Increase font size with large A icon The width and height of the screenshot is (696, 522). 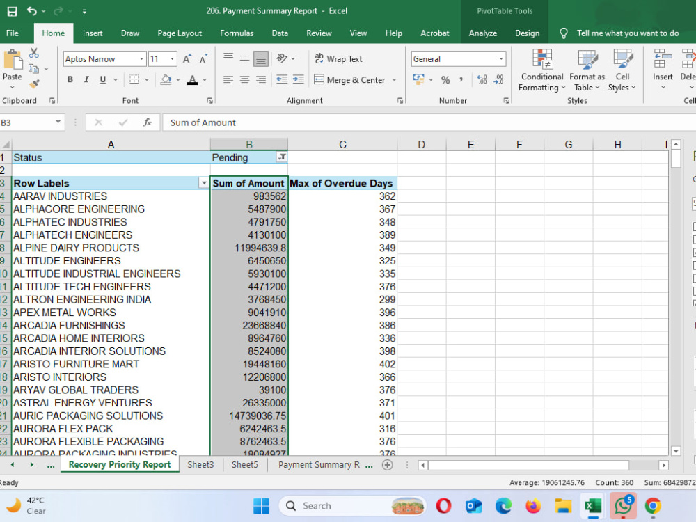tap(187, 59)
